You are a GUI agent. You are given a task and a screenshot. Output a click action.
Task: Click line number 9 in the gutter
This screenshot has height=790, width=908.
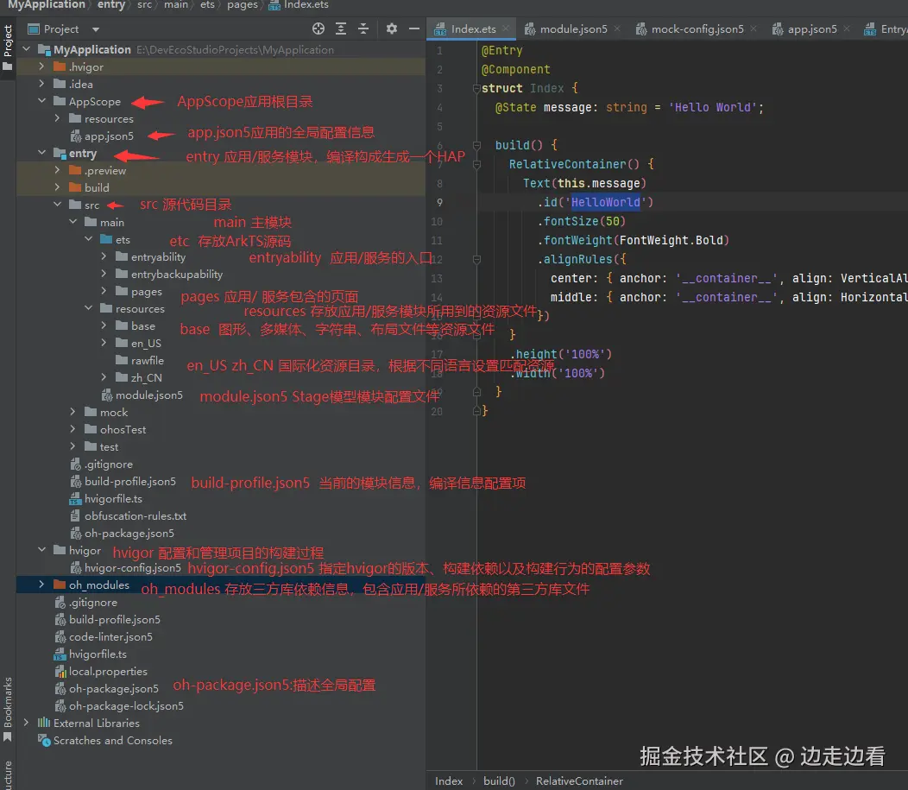click(x=439, y=202)
